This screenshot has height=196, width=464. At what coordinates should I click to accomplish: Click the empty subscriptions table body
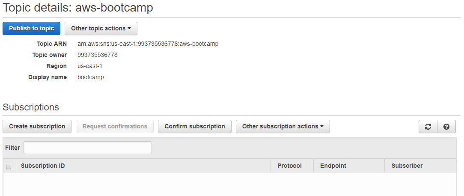[229, 184]
